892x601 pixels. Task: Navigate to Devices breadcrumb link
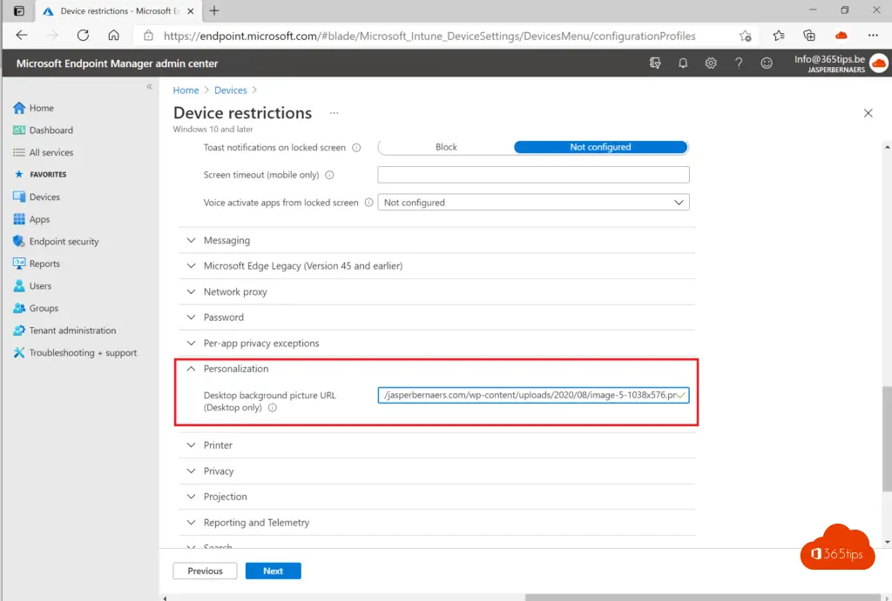pyautogui.click(x=230, y=90)
